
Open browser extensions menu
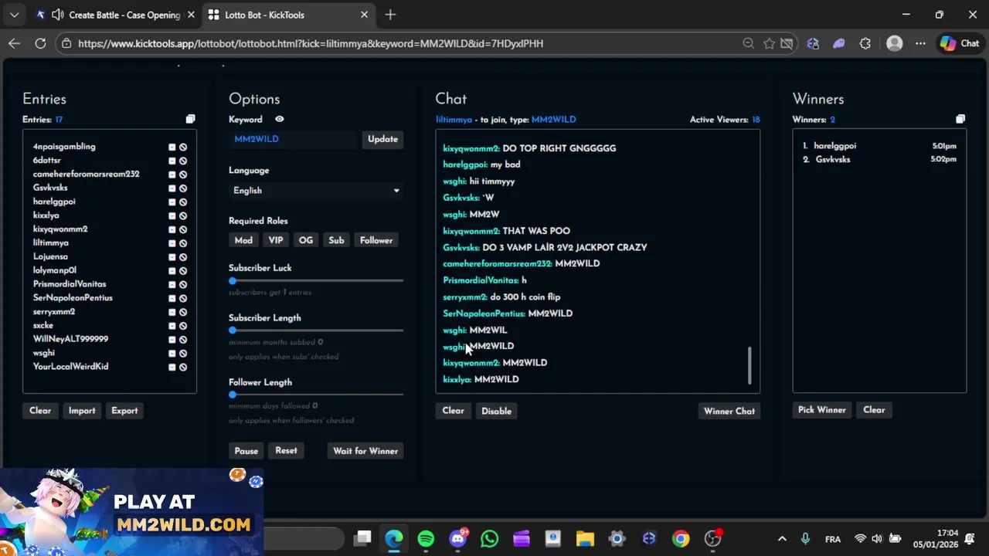(865, 43)
